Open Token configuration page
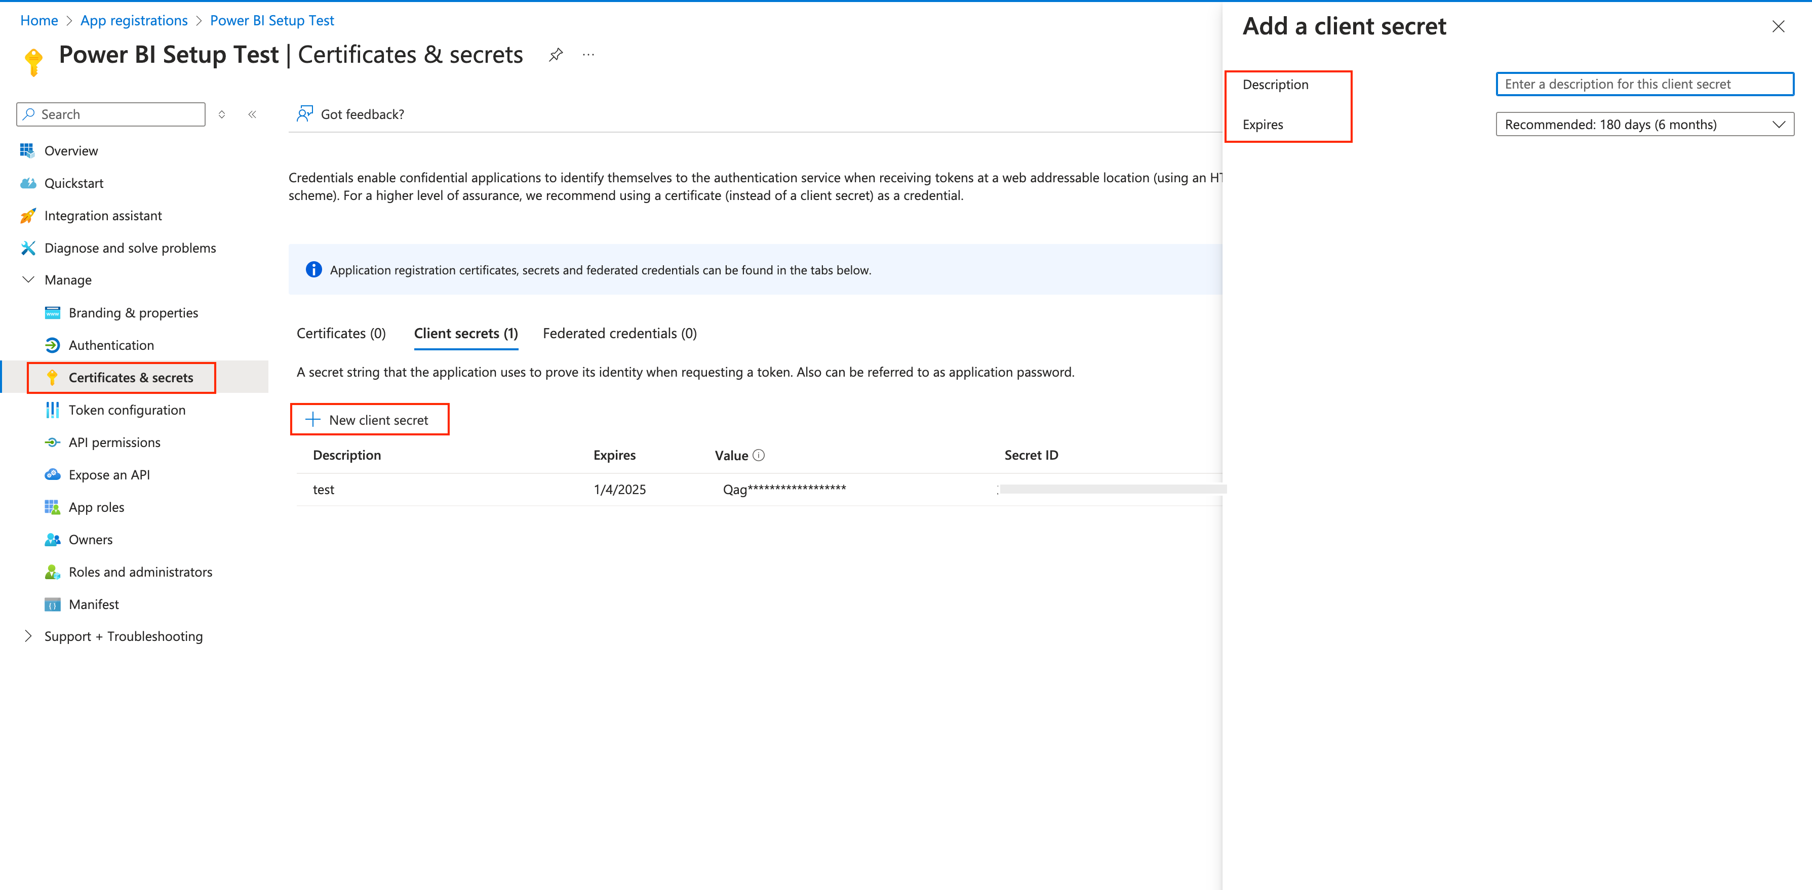The height and width of the screenshot is (890, 1812). point(127,410)
